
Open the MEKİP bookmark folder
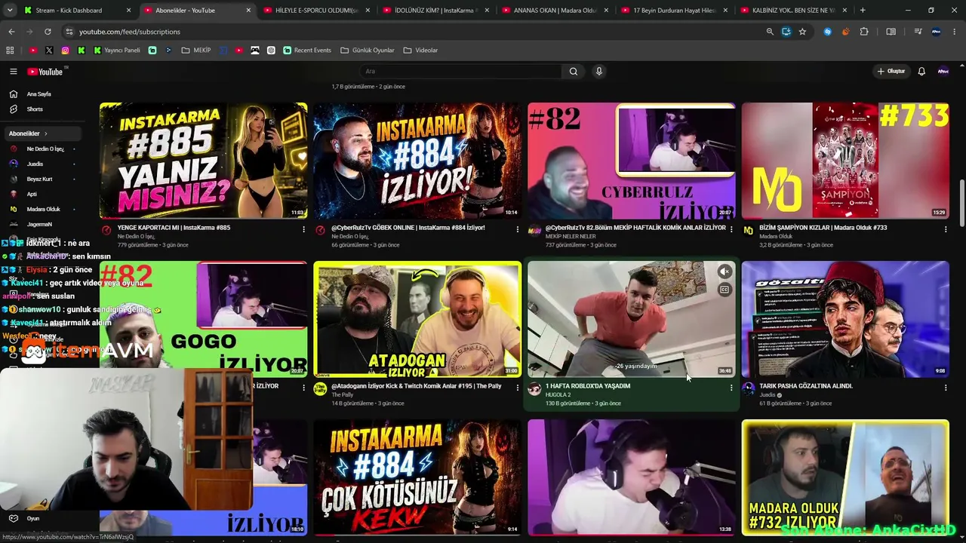(x=196, y=51)
